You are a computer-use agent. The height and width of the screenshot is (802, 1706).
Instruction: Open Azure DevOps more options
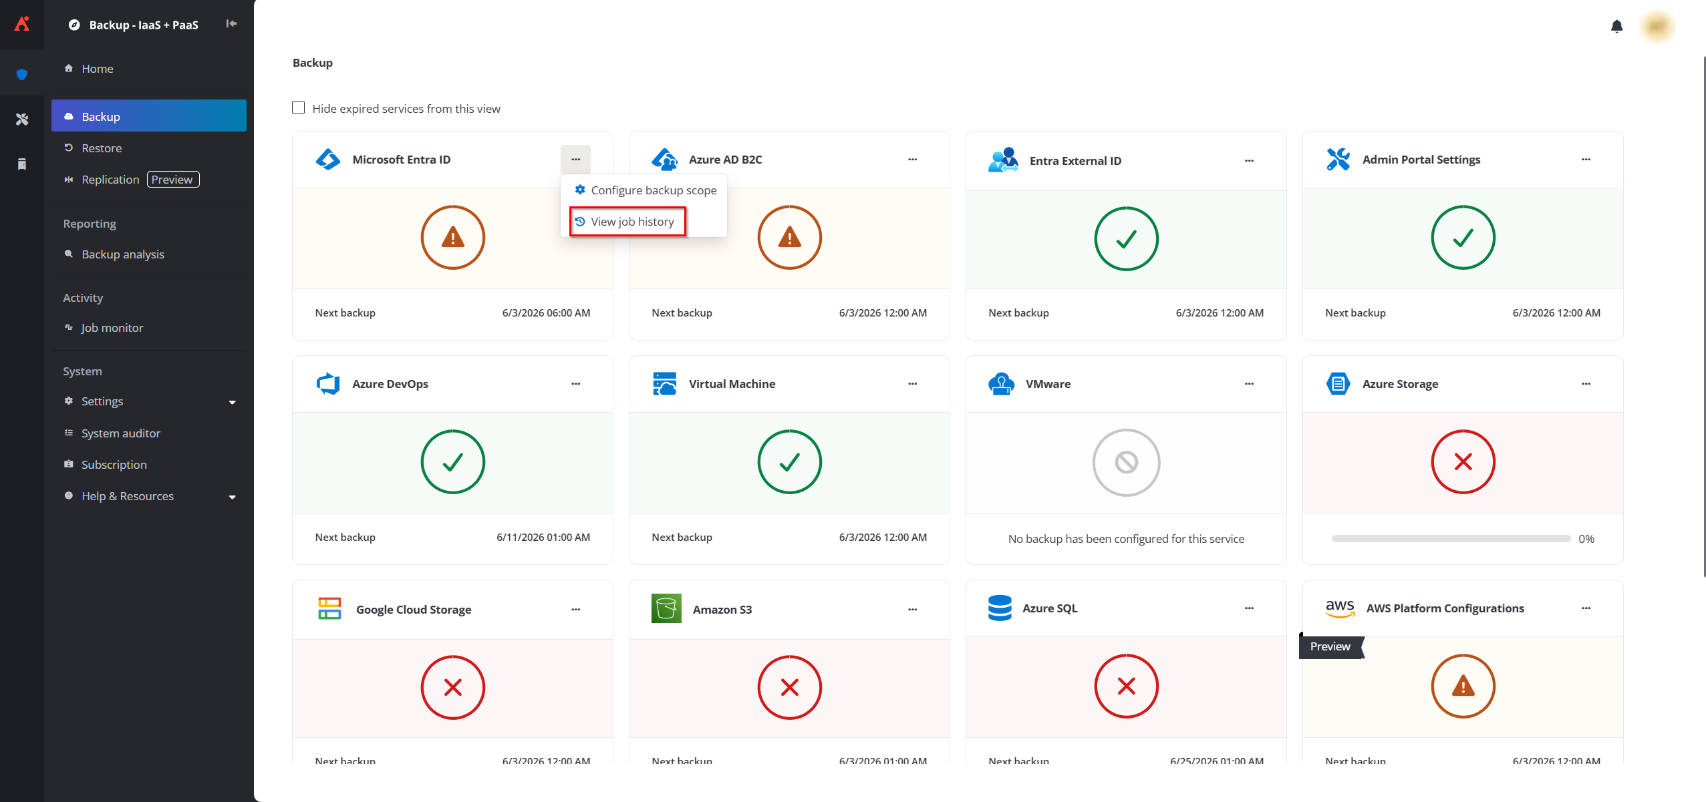576,384
